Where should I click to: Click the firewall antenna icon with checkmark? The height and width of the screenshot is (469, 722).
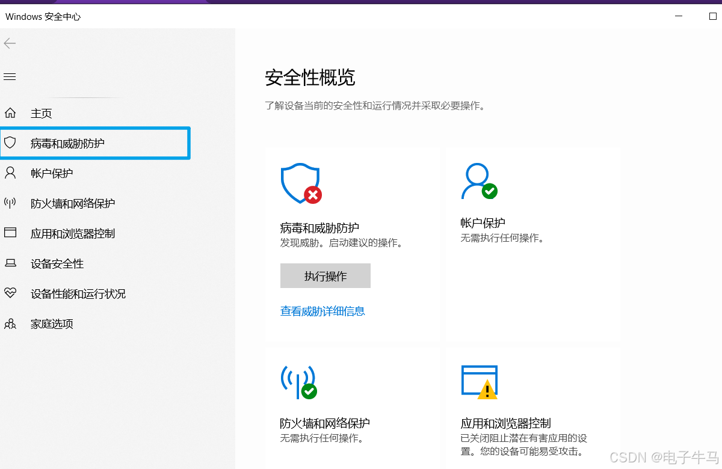(x=298, y=382)
